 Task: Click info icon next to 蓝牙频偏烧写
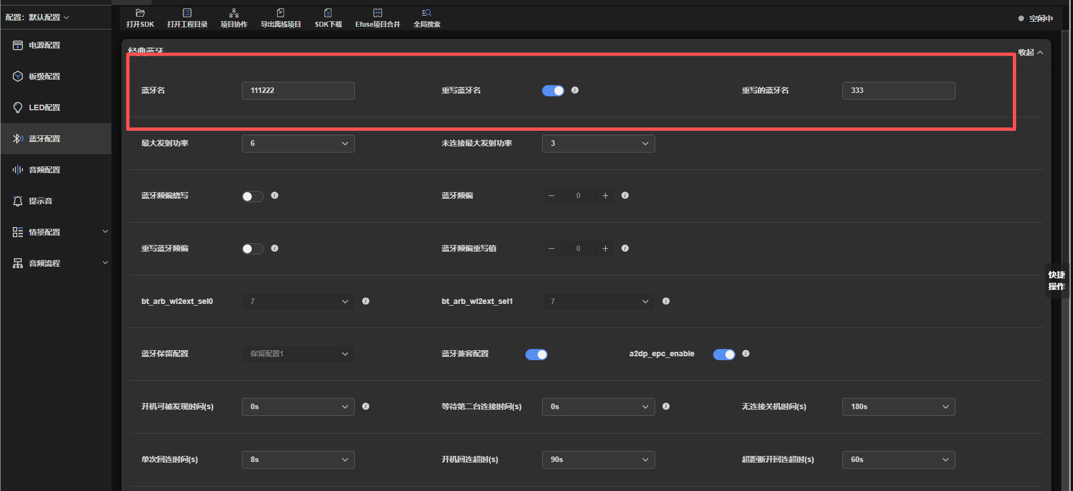(x=275, y=195)
